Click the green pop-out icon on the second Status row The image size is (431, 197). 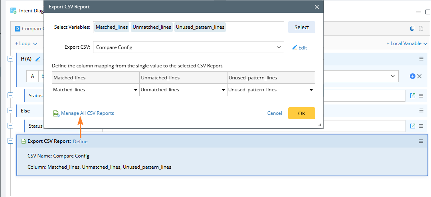(x=413, y=126)
